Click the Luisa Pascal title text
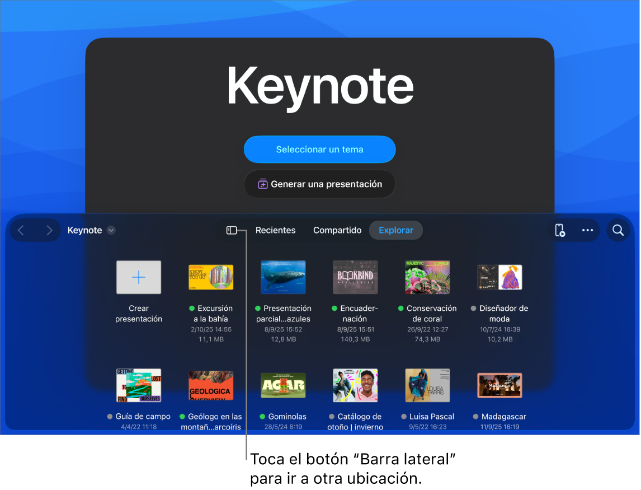 coord(431,416)
